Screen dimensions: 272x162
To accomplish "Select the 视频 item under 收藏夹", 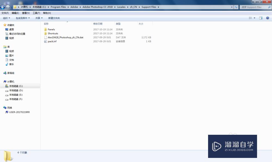I will click(11, 38).
